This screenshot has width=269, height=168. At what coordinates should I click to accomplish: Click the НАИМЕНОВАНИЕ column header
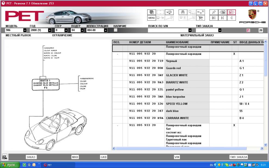click(177, 42)
